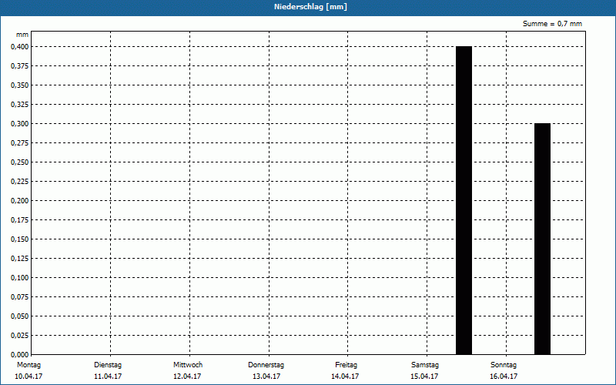The image size is (616, 385).
Task: Click the date 16.04.17
Action: 504,377
